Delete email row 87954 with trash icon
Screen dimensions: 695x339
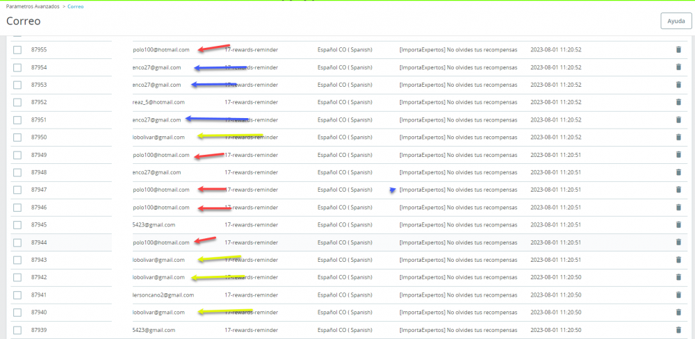point(678,67)
